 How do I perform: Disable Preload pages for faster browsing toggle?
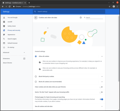tap(101, 99)
